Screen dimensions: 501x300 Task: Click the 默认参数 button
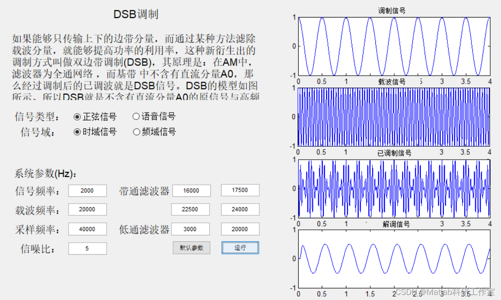(x=191, y=248)
